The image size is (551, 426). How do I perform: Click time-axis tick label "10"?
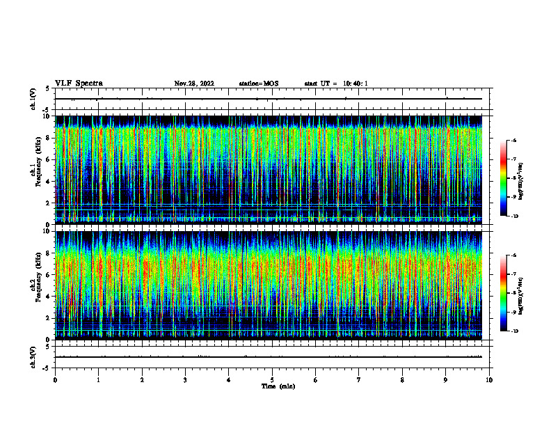tap(489, 380)
